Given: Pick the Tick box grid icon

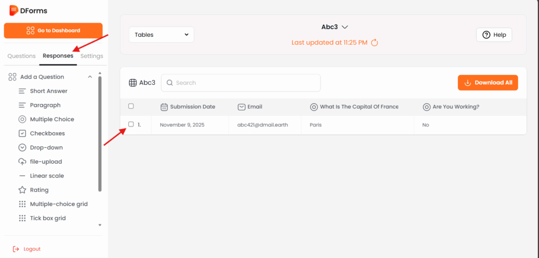Looking at the screenshot, I should (22, 219).
